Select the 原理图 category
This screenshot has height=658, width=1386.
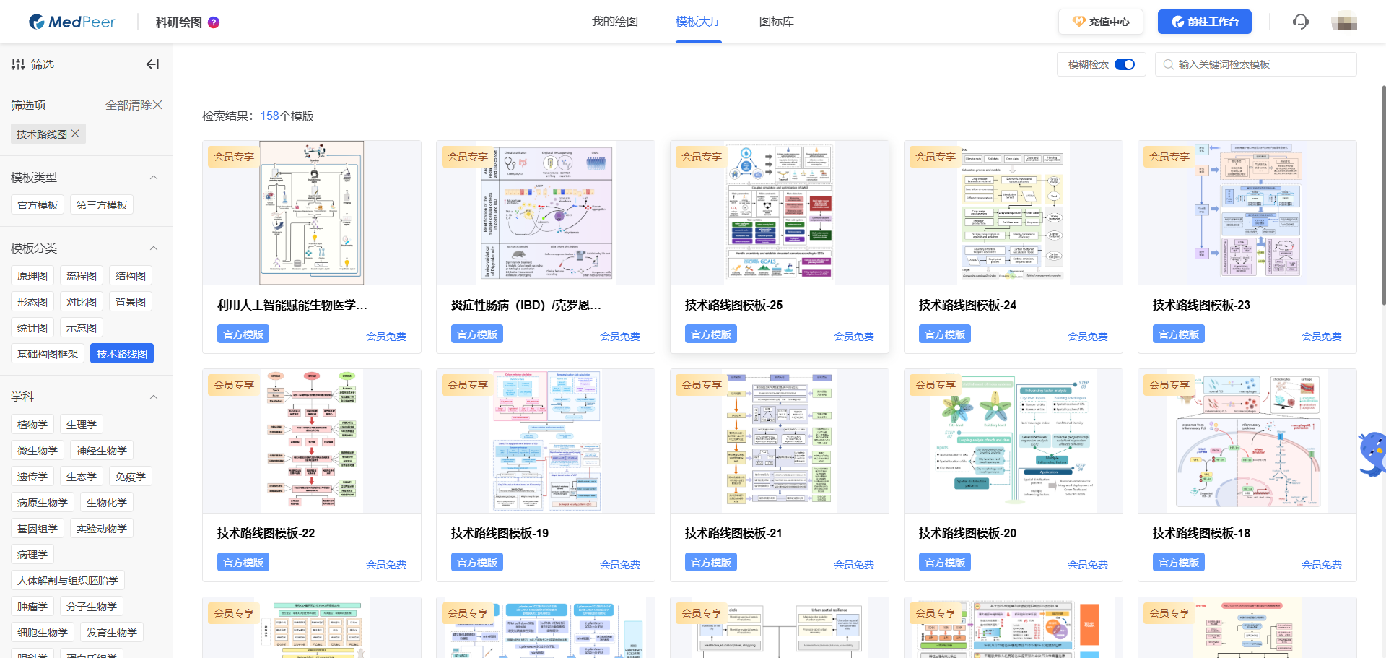coord(32,276)
